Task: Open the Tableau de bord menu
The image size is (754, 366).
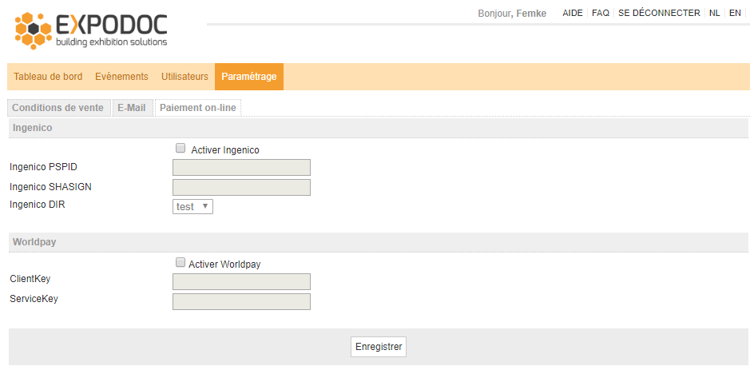Action: tap(48, 77)
